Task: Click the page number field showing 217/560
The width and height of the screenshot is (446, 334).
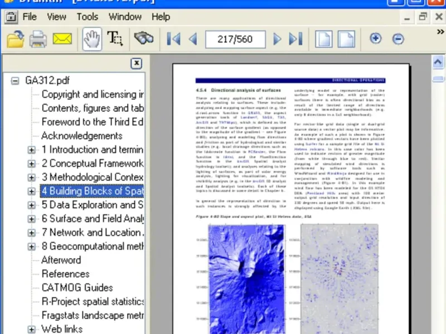Action: 235,39
